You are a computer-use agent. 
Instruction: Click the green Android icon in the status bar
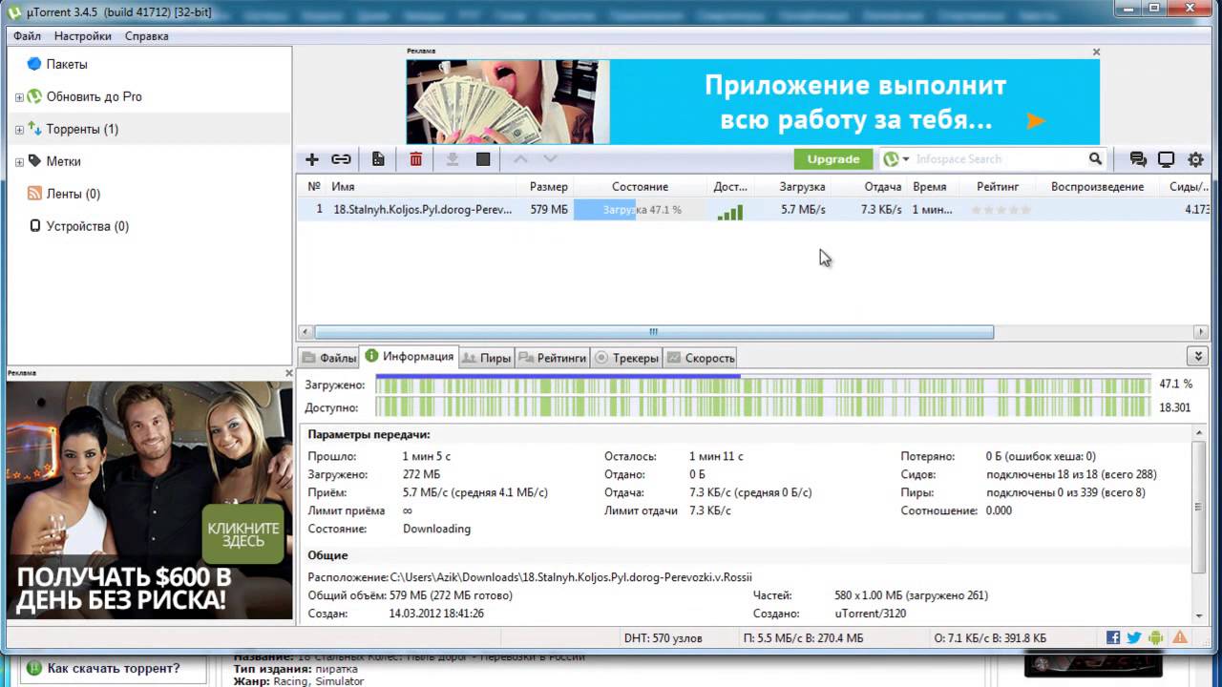point(1156,637)
